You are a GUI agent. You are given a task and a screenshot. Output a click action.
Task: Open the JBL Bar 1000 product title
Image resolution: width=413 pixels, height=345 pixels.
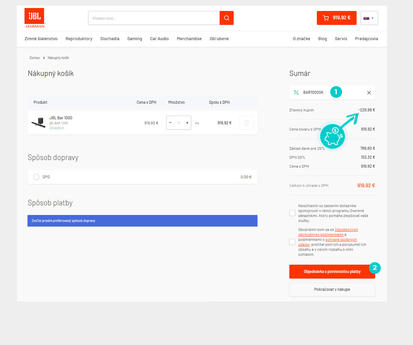pos(61,118)
